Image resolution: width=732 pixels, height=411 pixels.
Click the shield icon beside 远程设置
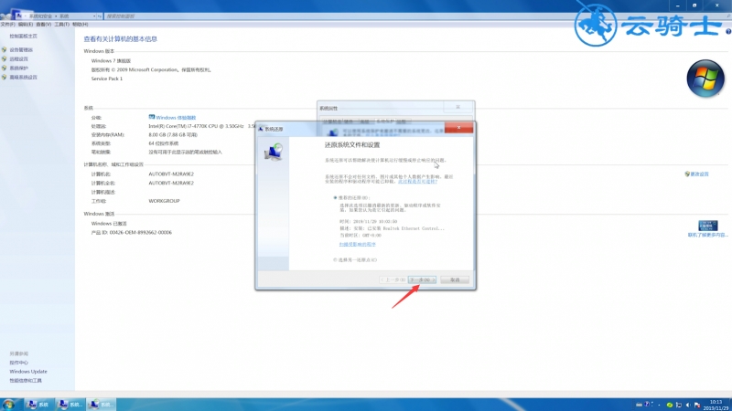(x=5, y=59)
